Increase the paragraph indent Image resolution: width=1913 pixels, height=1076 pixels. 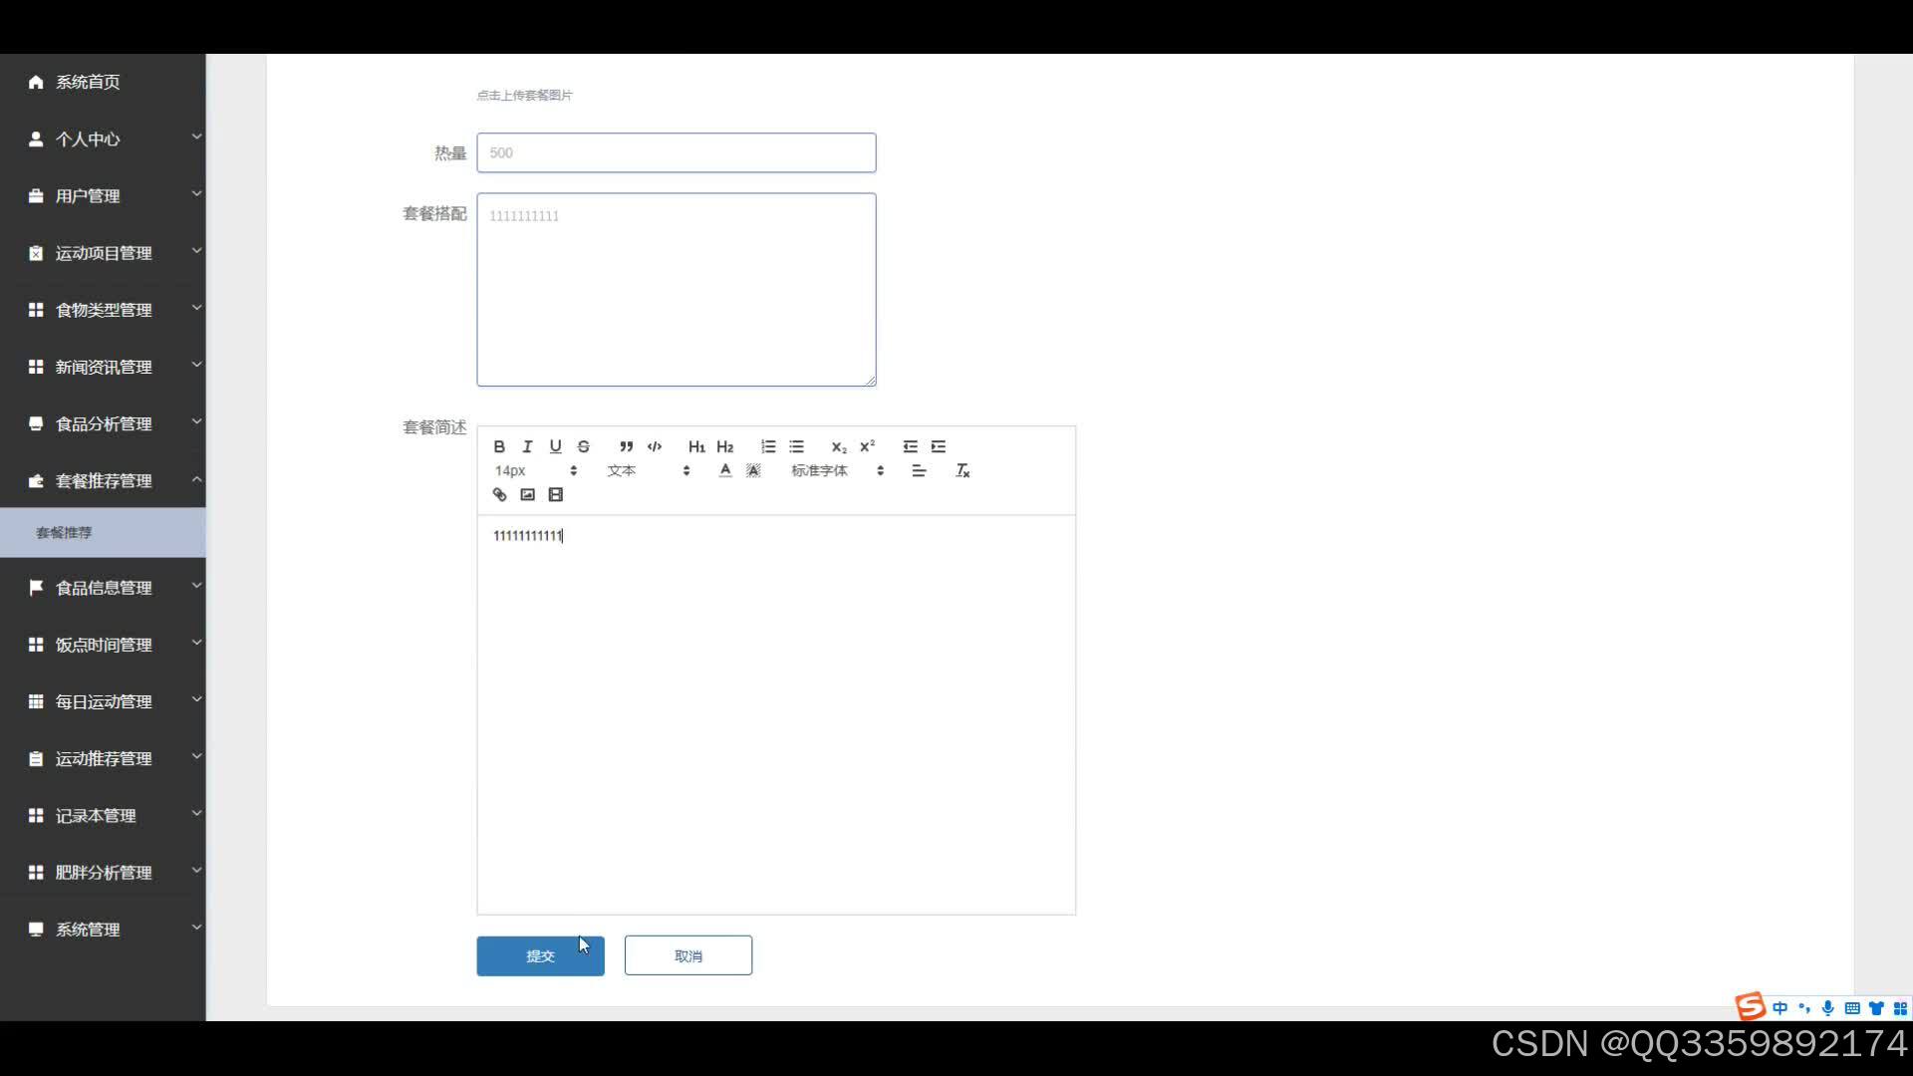(939, 446)
